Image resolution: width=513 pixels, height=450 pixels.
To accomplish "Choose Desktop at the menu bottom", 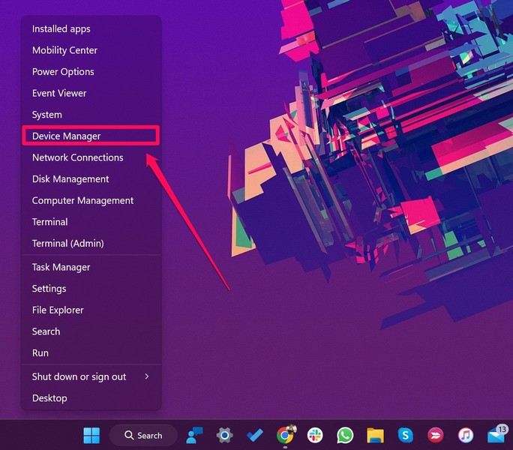I will (49, 398).
